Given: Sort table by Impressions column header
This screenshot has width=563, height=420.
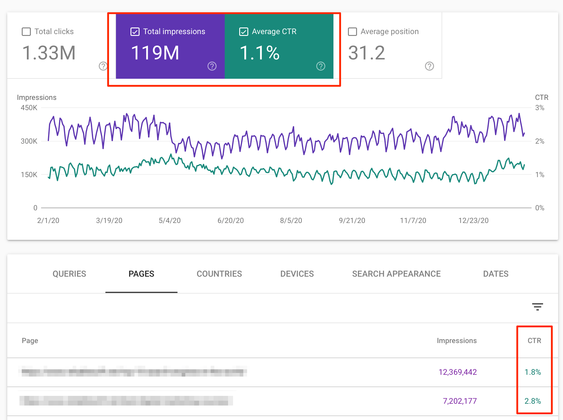Looking at the screenshot, I should [457, 341].
